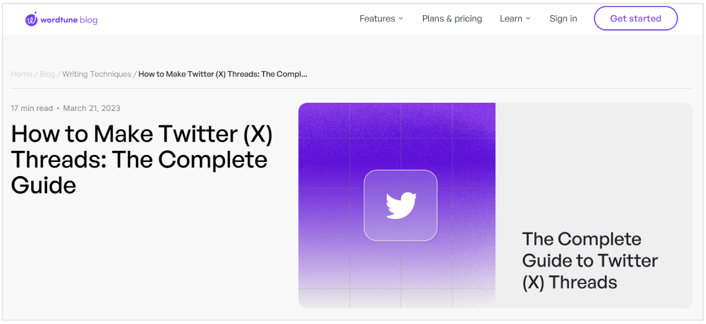The image size is (706, 324).
Task: Expand the chevron next to Features
Action: [401, 19]
